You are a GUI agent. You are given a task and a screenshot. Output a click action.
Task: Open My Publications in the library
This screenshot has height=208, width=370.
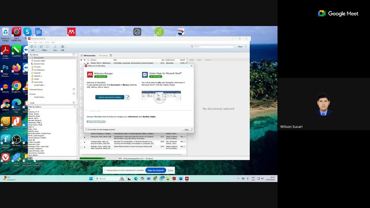(x=39, y=70)
